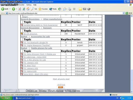133x100 pixels.
Task: Click poster name ipXpert
Action: (x=80, y=45)
